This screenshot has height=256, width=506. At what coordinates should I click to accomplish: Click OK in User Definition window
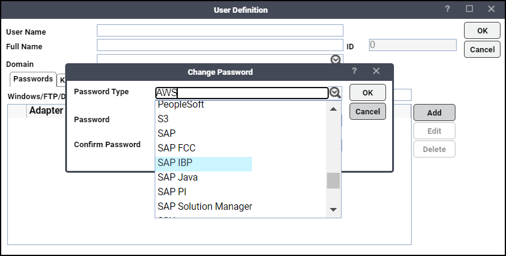482,30
